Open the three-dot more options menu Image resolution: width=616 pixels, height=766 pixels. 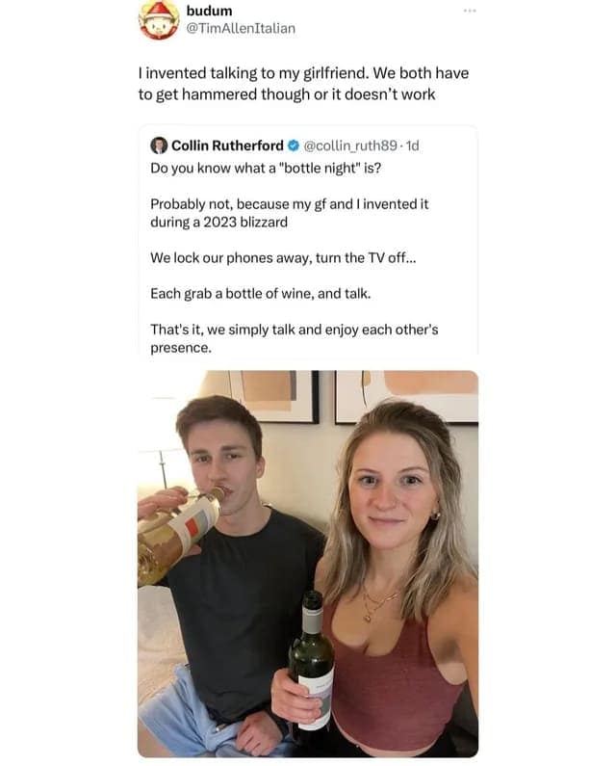(x=469, y=12)
